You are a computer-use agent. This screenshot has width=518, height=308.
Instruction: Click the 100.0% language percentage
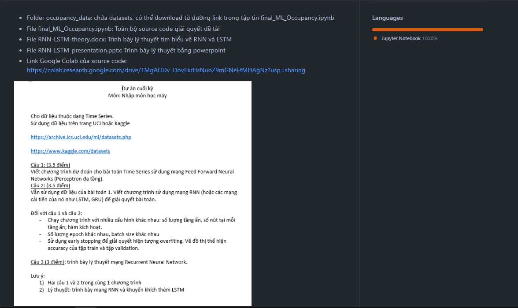tap(430, 38)
